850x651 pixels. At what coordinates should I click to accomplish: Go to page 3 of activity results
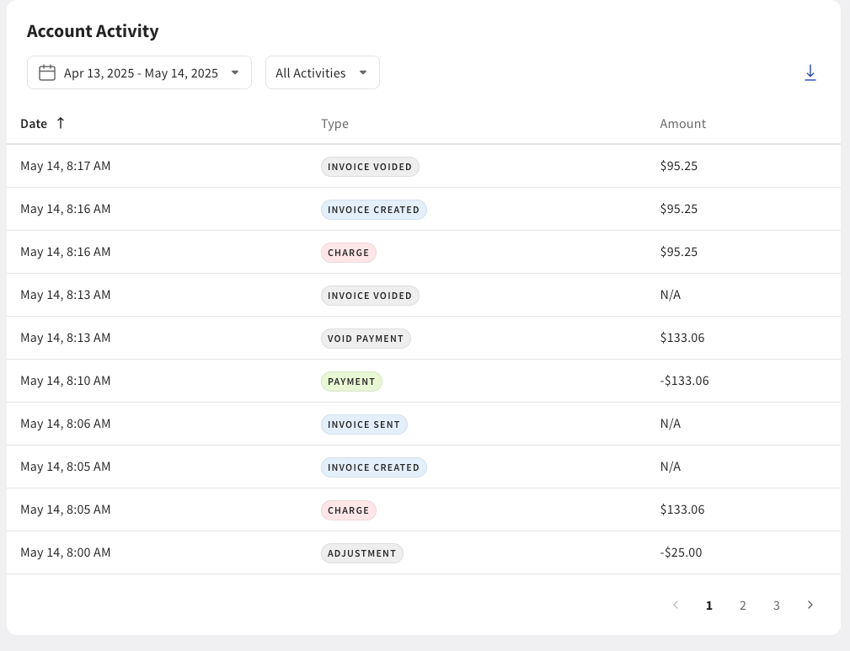pyautogui.click(x=776, y=605)
